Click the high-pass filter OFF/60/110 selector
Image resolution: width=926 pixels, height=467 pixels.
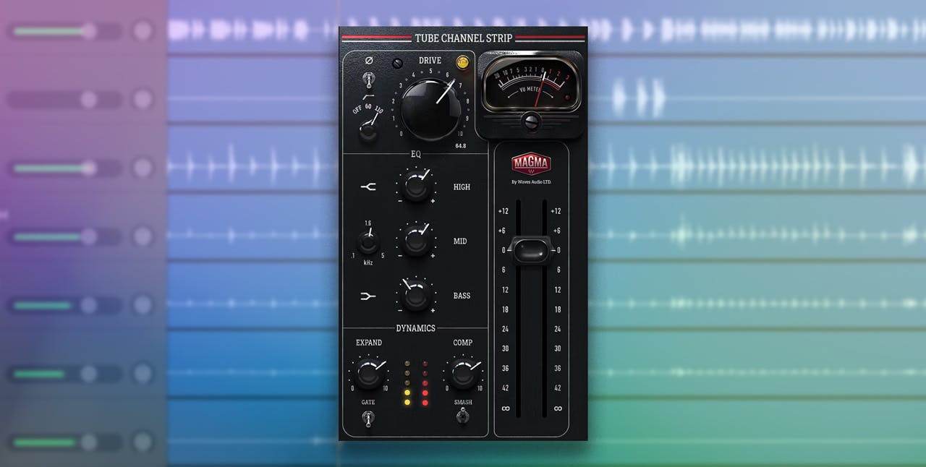coord(368,129)
